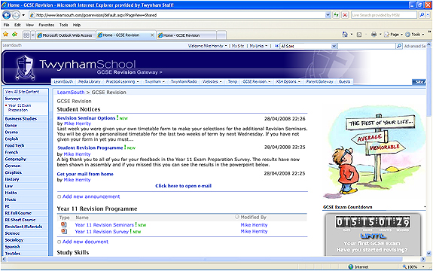Open the Media Library navigation tab
This screenshot has height=271, width=433.
point(89,82)
